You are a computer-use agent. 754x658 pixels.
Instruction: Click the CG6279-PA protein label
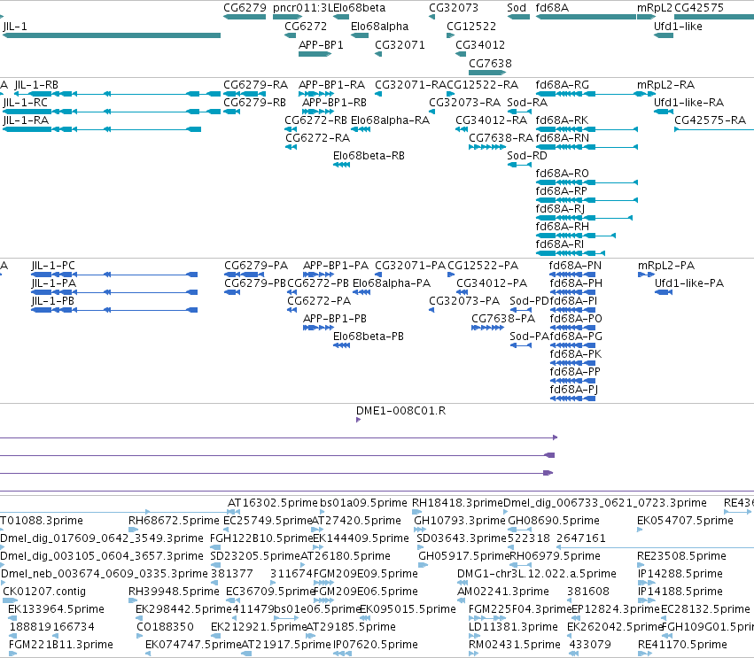256,266
